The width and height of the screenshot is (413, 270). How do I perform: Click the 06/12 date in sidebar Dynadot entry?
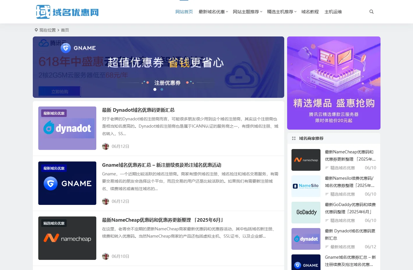(370, 247)
